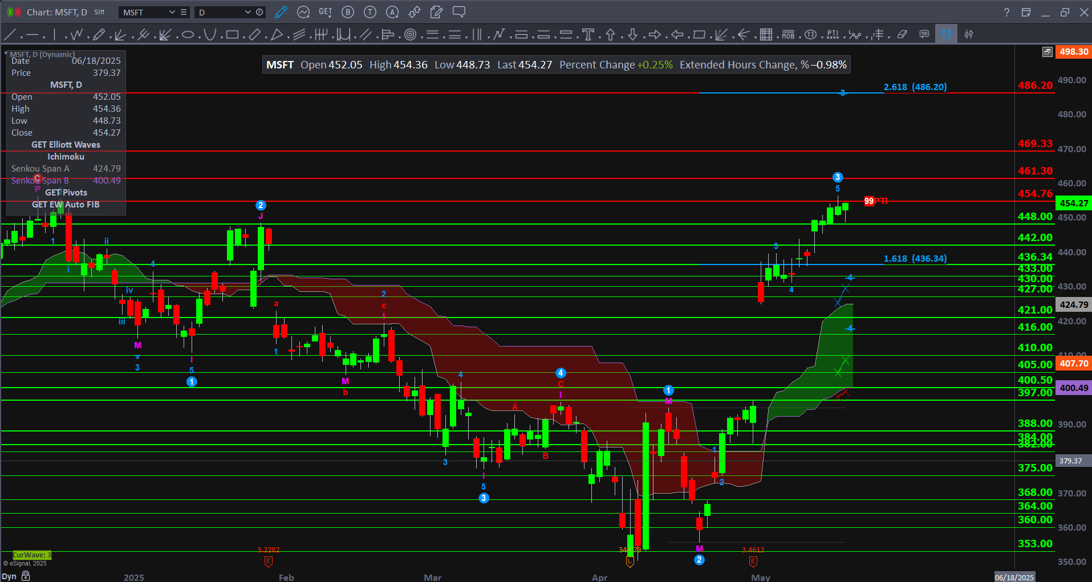Click the earnings E marker near May
Viewport: 1092px width, 582px height.
click(753, 561)
